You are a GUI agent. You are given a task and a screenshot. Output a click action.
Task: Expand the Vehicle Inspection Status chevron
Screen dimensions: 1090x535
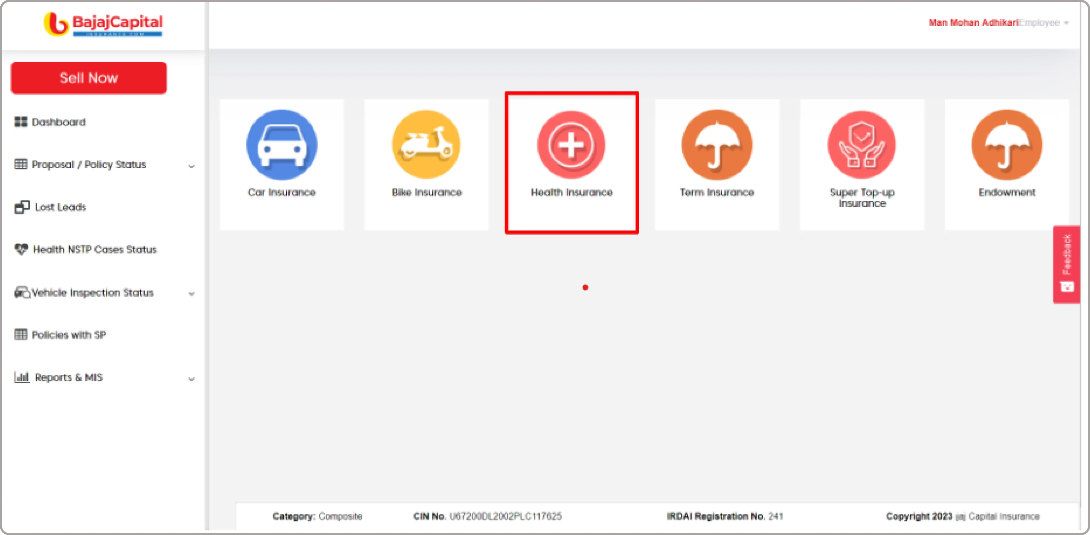[191, 293]
